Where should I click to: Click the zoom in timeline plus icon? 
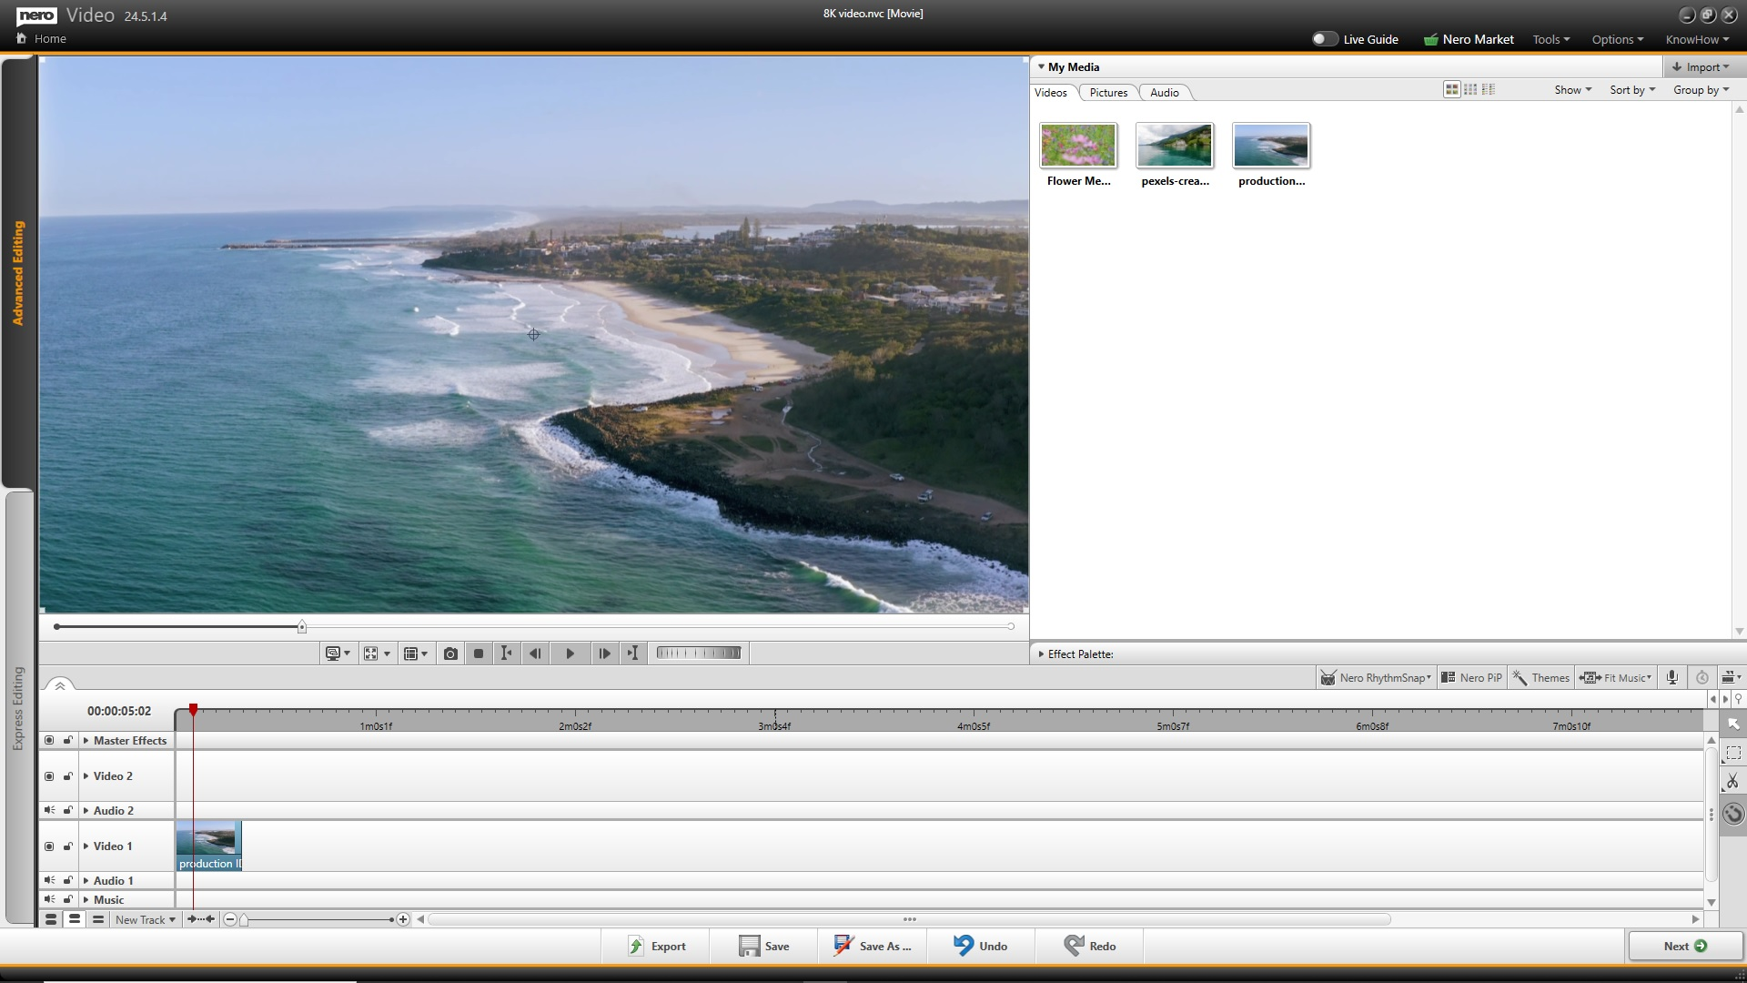[x=403, y=919]
